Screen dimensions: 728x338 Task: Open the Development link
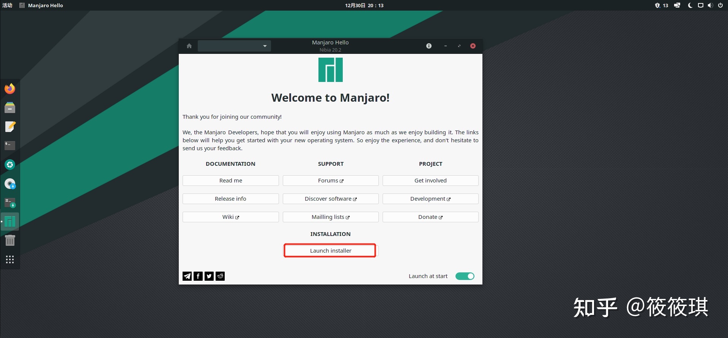(430, 199)
